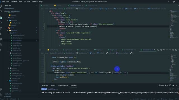179x100 pixels.
Task: Click the split editor icon in bottom editor toolbar
Action: click(176, 50)
